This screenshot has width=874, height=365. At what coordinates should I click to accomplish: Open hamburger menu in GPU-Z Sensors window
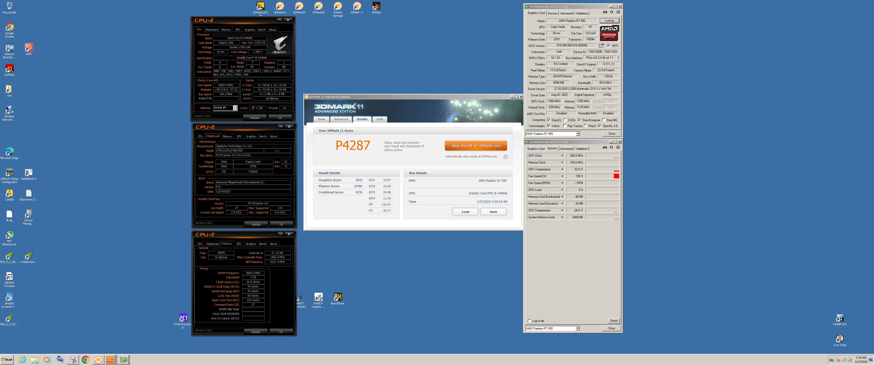[618, 147]
